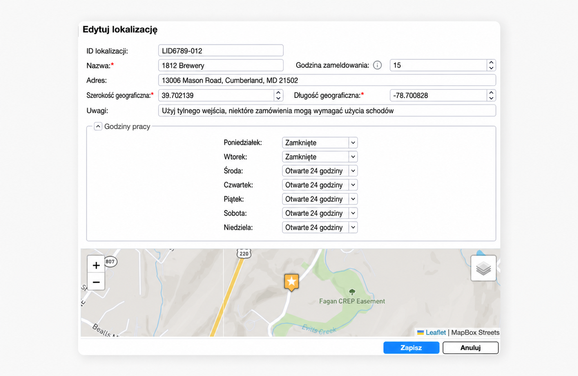Decrease the longitude value

tap(491, 98)
